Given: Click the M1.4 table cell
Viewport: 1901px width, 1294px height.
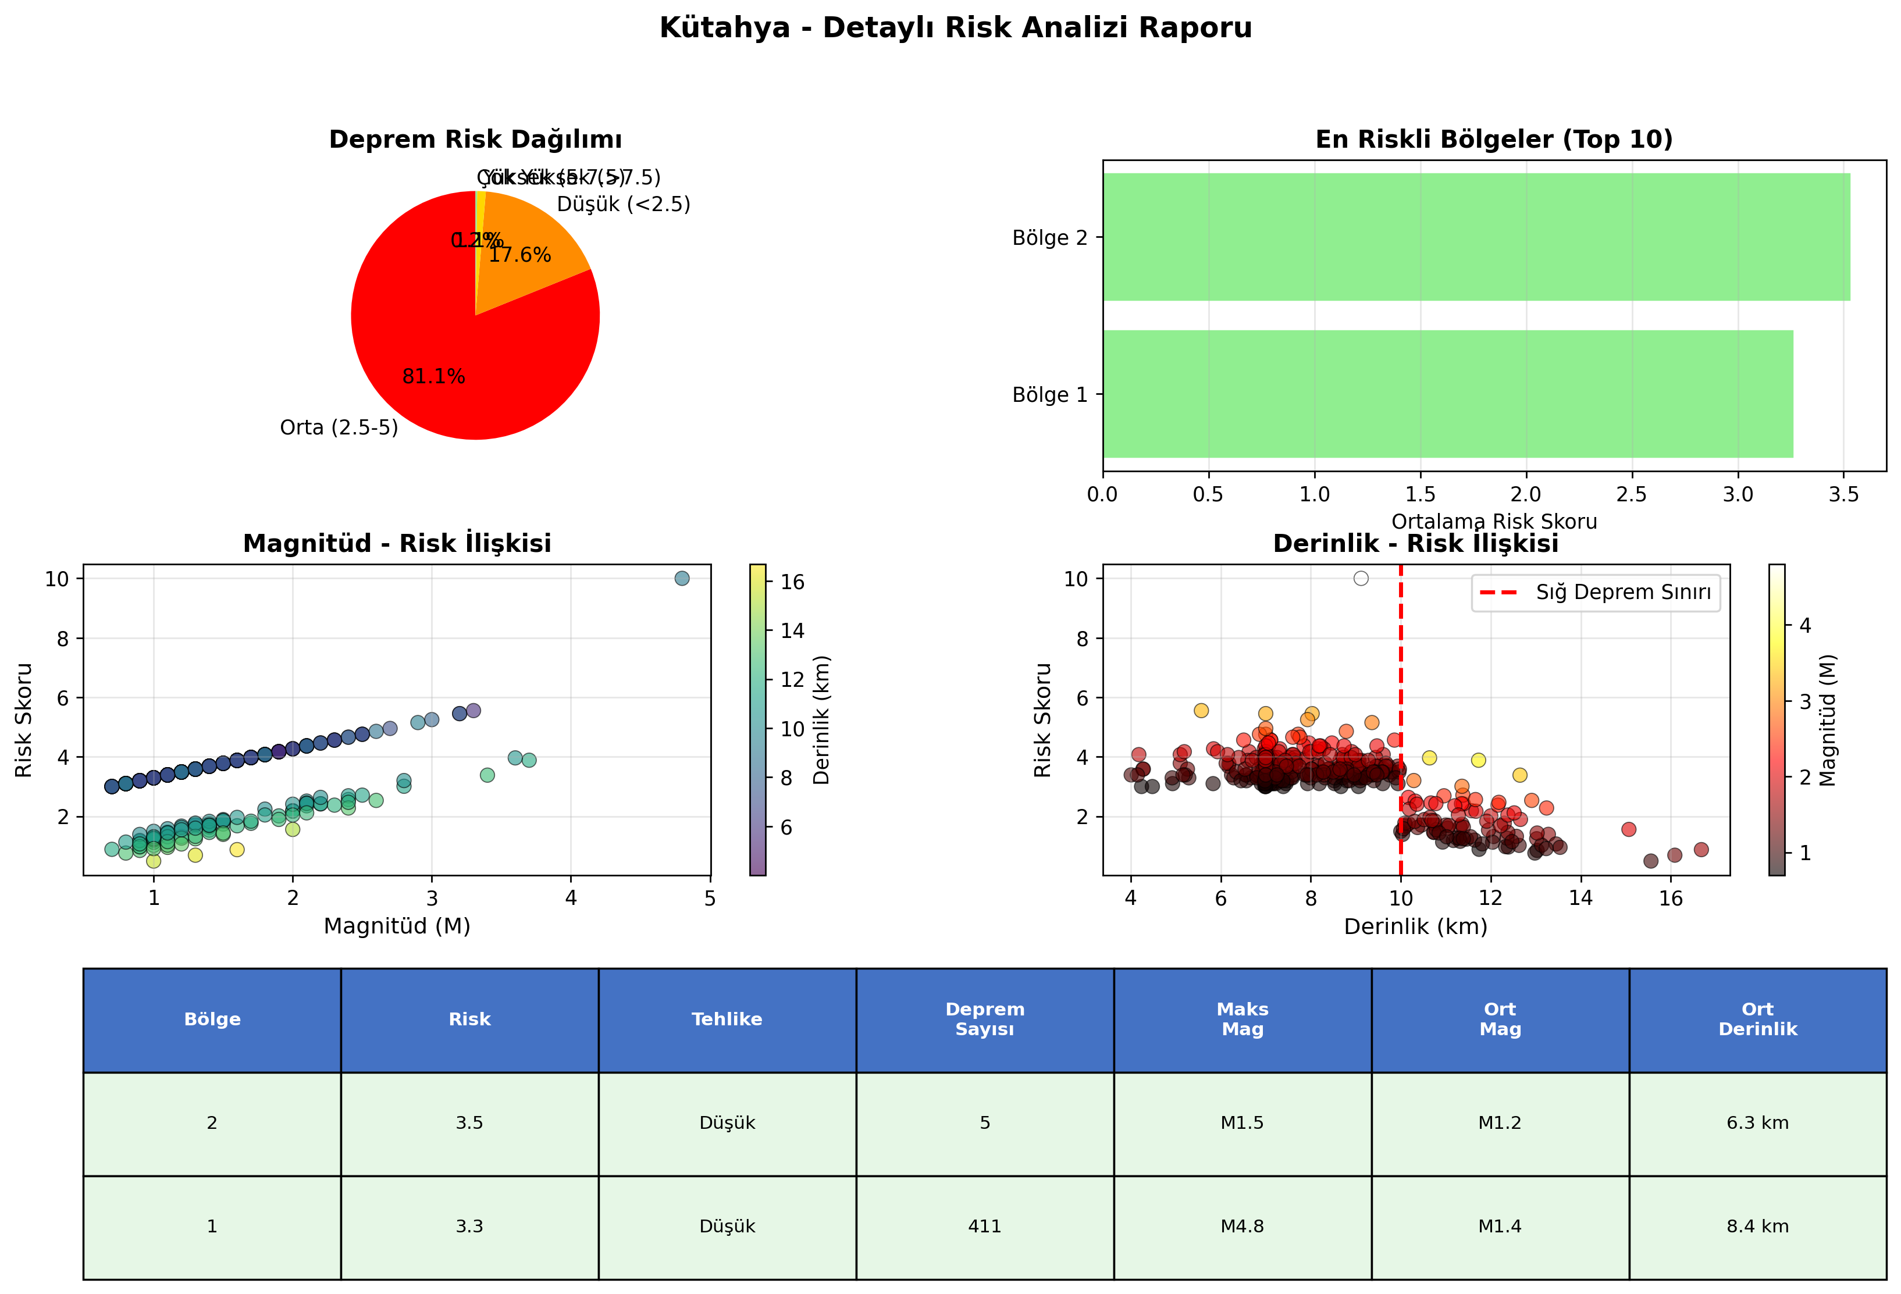Looking at the screenshot, I should [1500, 1227].
